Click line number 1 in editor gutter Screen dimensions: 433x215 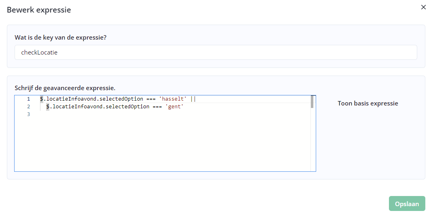point(28,99)
